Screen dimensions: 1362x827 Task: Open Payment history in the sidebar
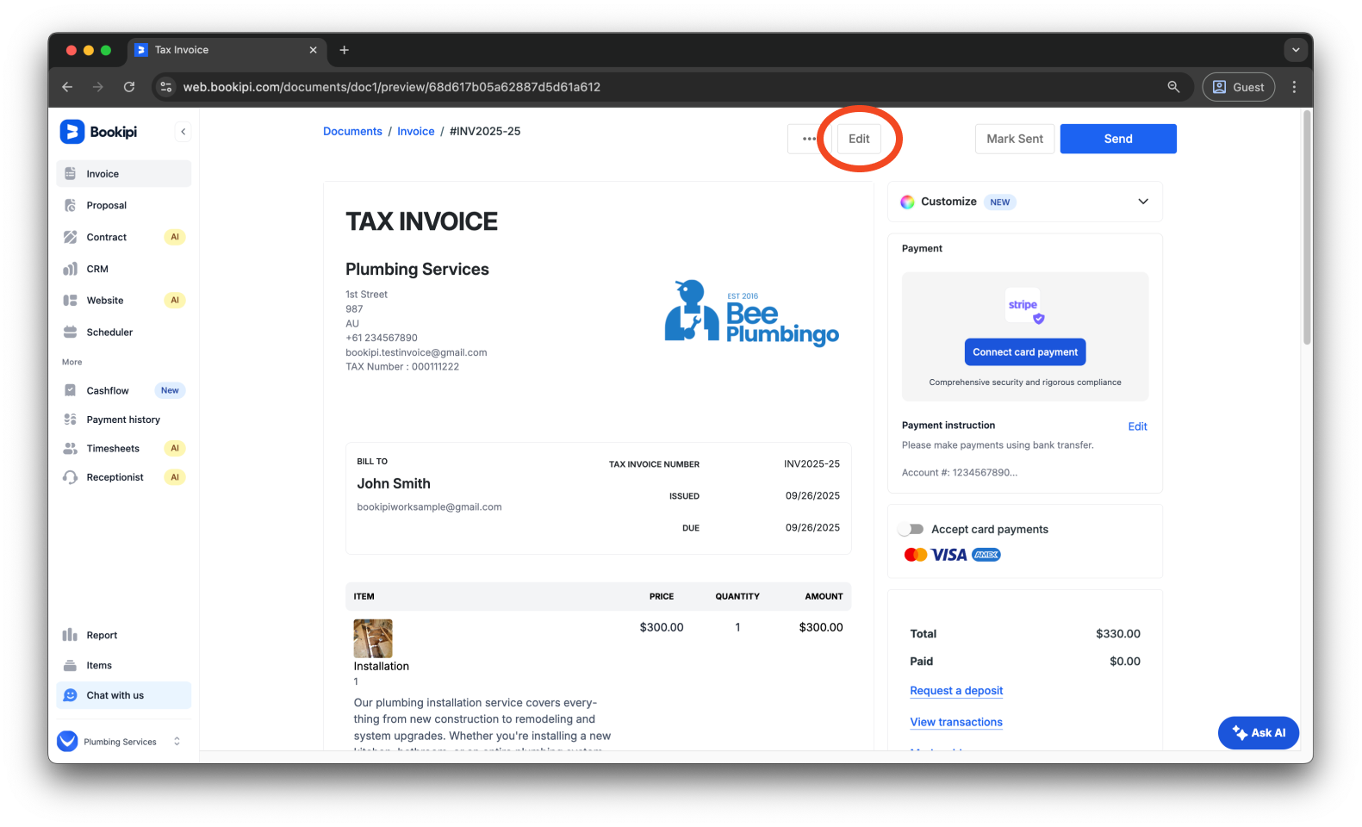tap(124, 420)
